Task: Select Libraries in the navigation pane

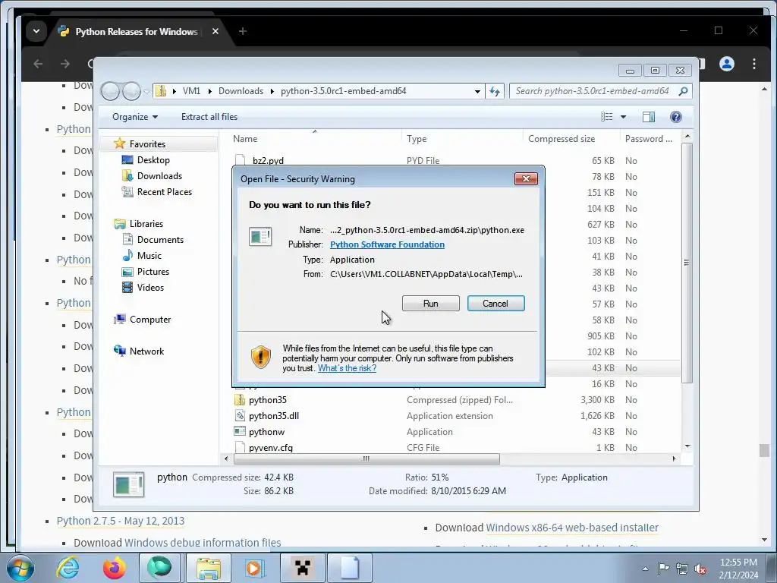Action: (x=146, y=224)
